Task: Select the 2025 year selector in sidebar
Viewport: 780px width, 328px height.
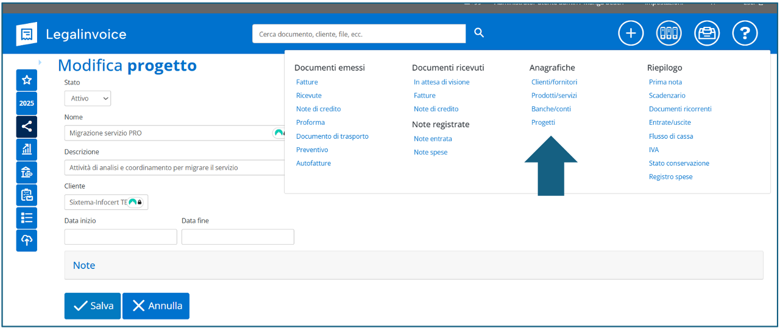Action: tap(26, 103)
